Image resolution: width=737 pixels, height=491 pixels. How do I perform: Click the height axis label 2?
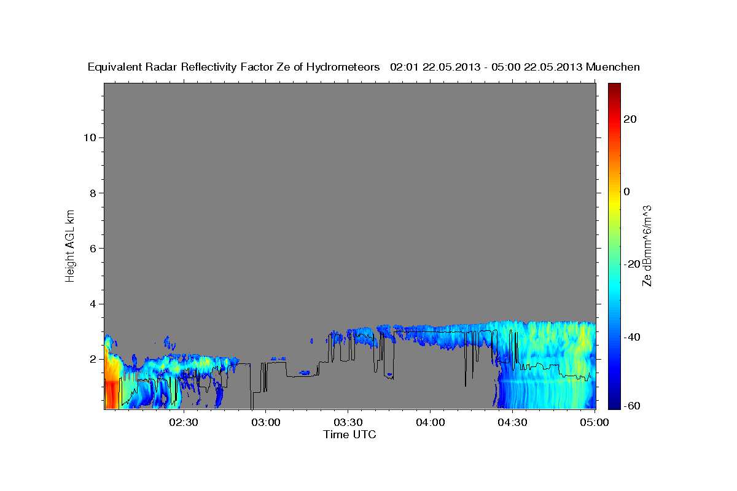tap(93, 360)
